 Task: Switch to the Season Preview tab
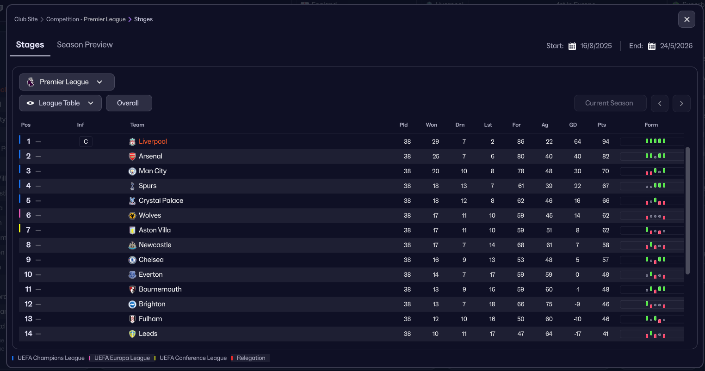tap(85, 45)
